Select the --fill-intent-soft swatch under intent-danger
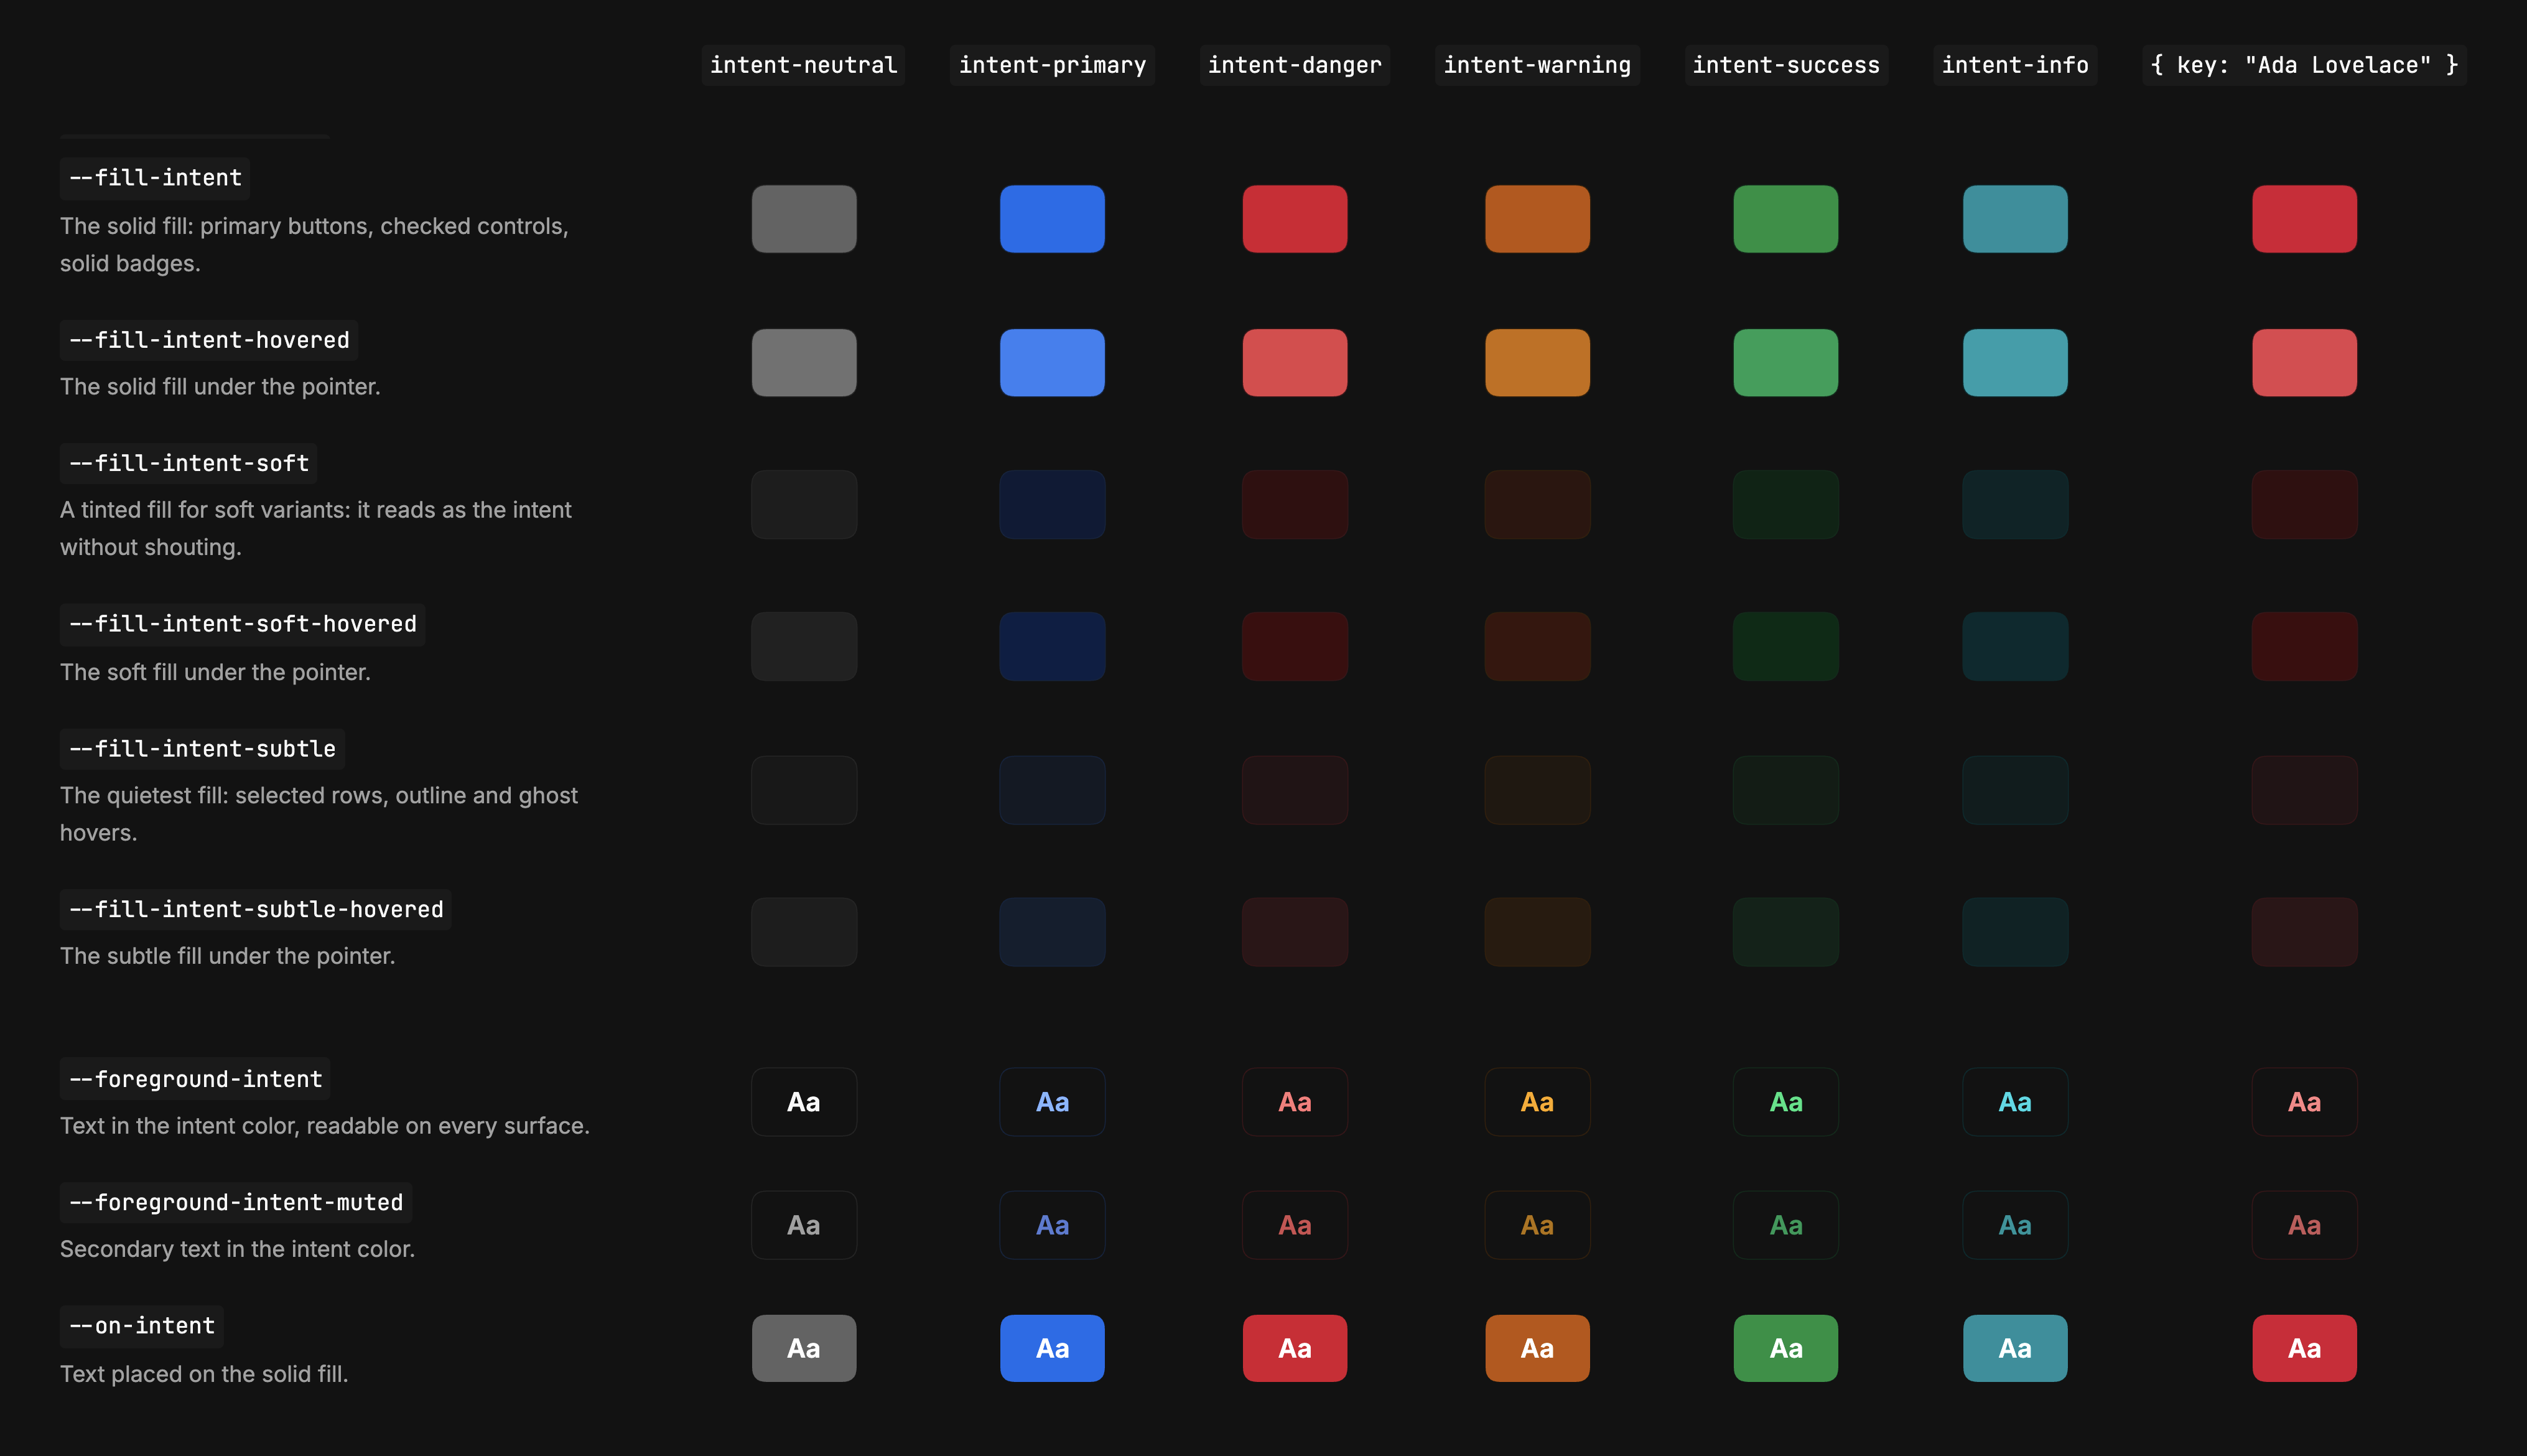The image size is (2527, 1456). tap(1295, 505)
